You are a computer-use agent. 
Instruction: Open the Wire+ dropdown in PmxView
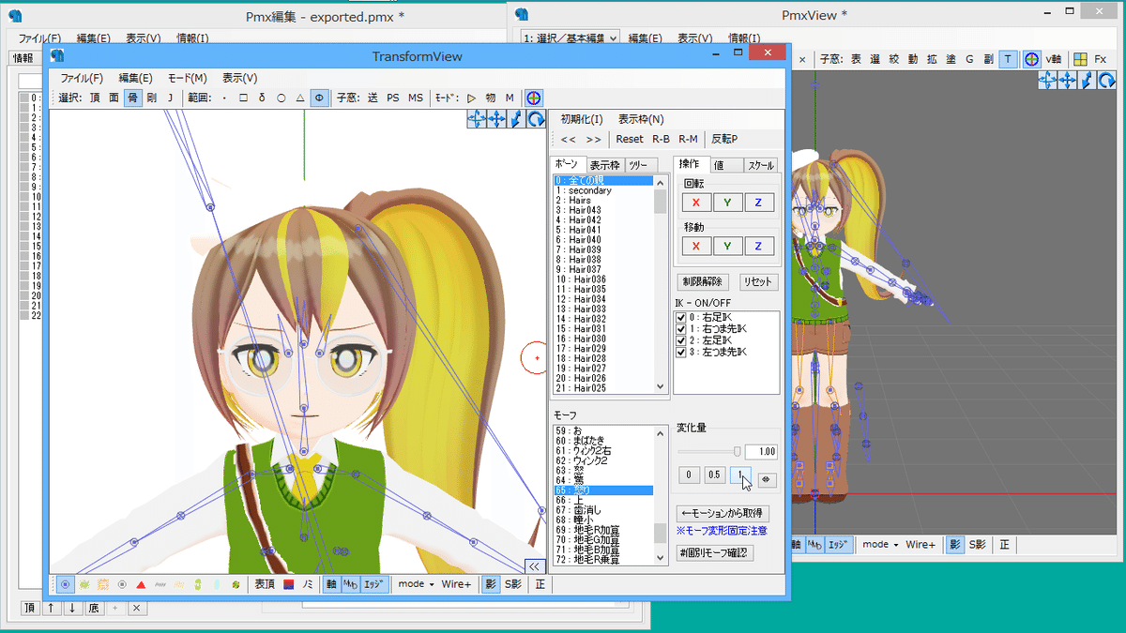pos(920,544)
